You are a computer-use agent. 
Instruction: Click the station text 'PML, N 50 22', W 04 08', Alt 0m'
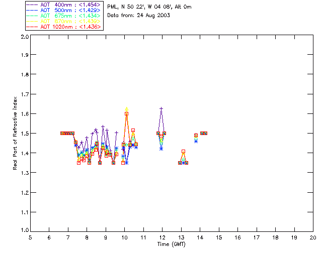[x=149, y=7]
